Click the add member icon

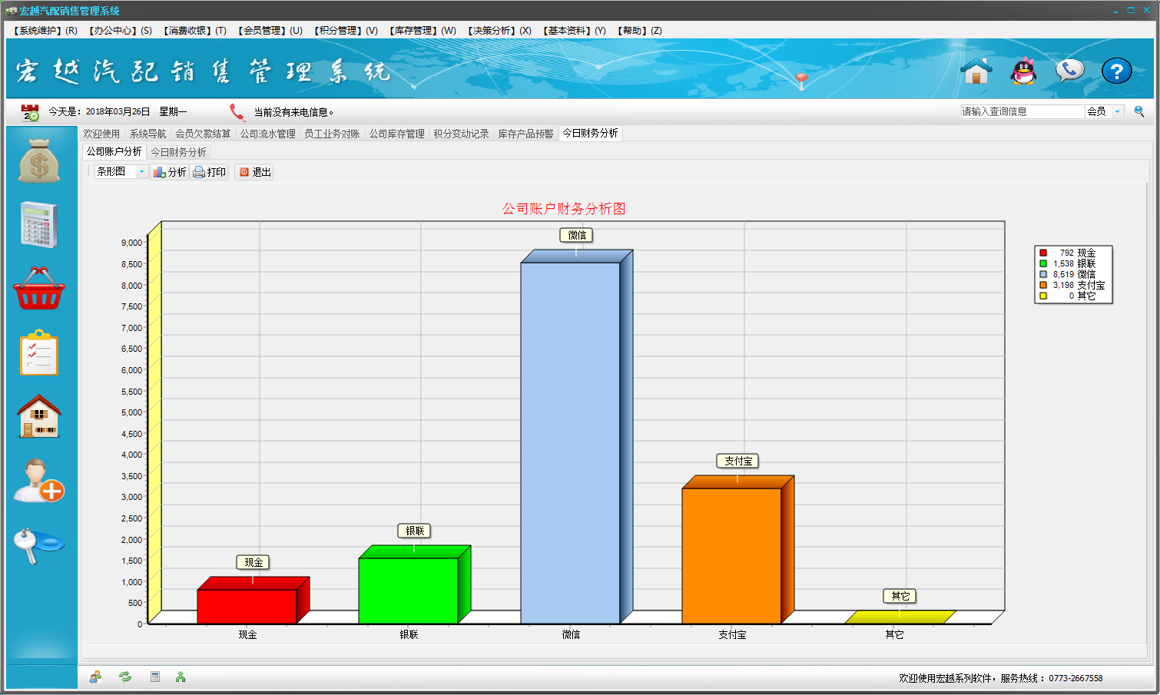pos(39,481)
